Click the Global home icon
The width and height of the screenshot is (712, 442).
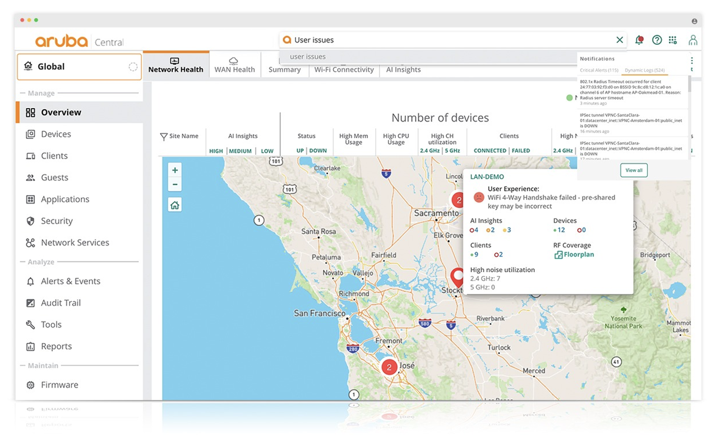pyautogui.click(x=28, y=66)
